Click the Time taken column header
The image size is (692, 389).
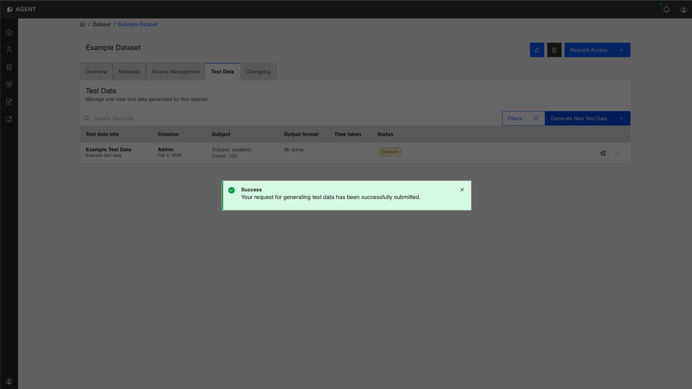point(348,134)
